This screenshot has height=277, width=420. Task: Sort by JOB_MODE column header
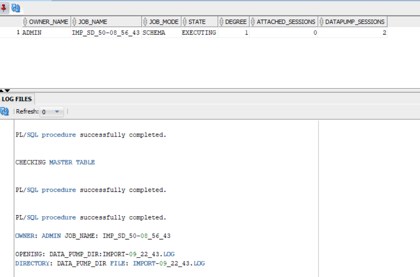[161, 22]
